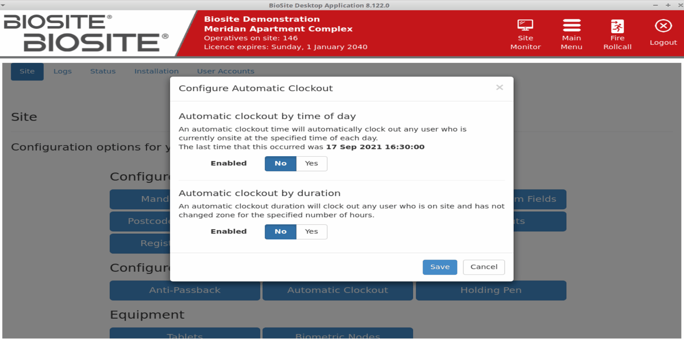The height and width of the screenshot is (340, 684).
Task: Open Anti-Passback configuration
Action: coord(185,290)
